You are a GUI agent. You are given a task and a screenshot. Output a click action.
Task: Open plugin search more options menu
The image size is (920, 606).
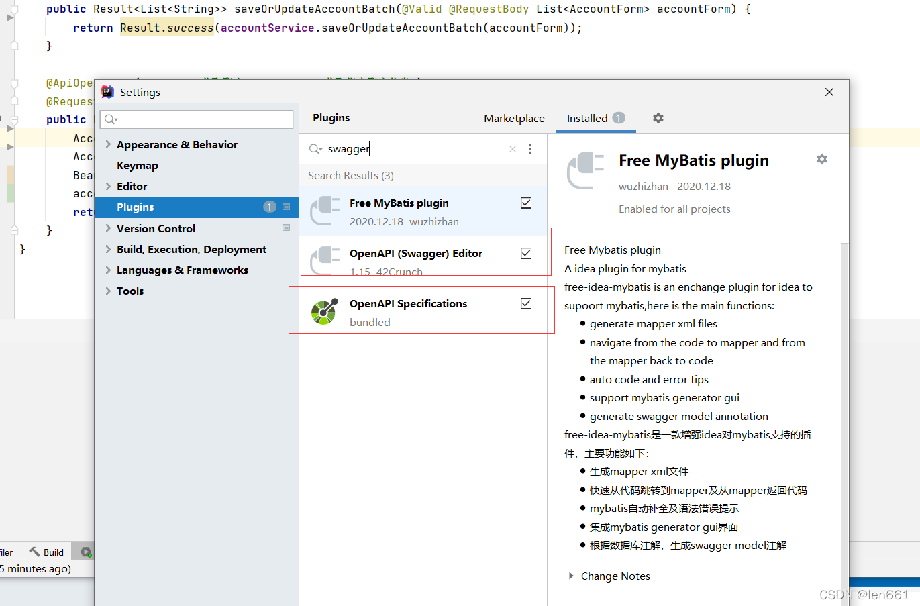point(530,149)
